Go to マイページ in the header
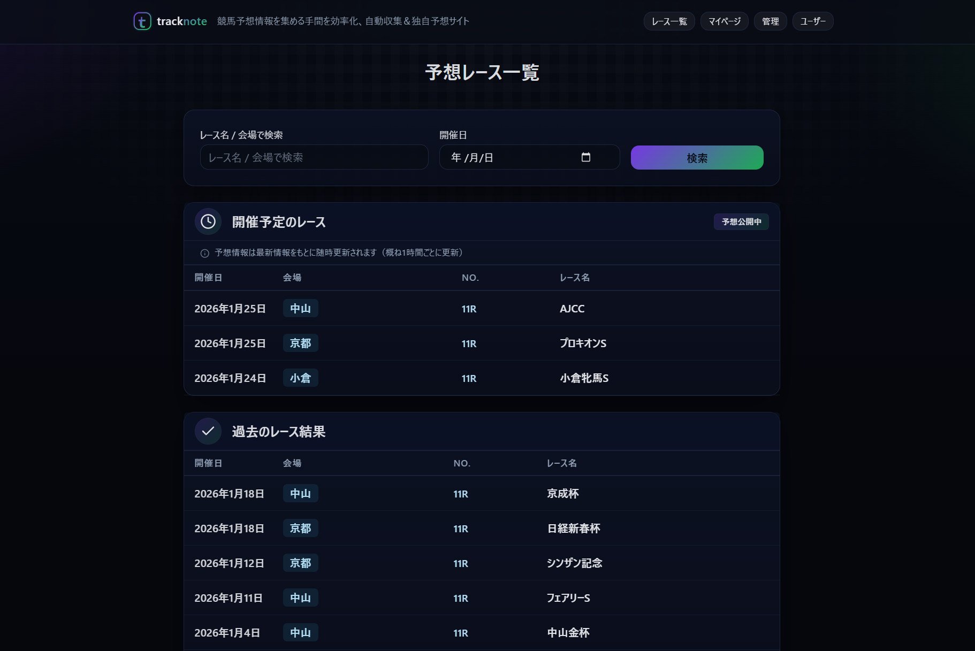975x651 pixels. tap(724, 21)
